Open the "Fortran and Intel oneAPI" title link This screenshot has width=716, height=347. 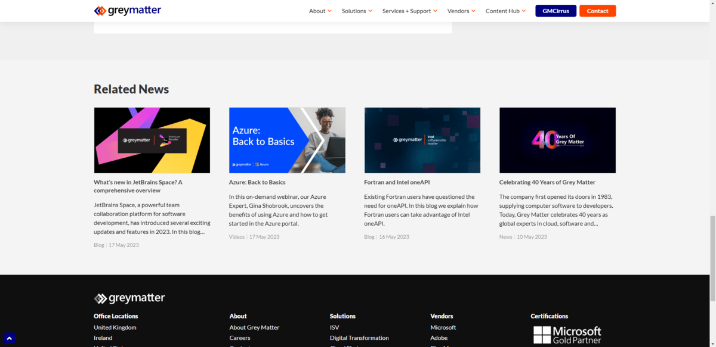tap(397, 182)
